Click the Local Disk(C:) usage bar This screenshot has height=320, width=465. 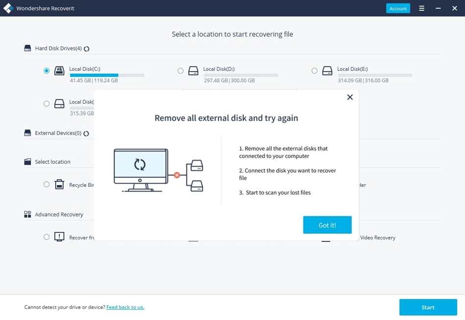pos(107,75)
